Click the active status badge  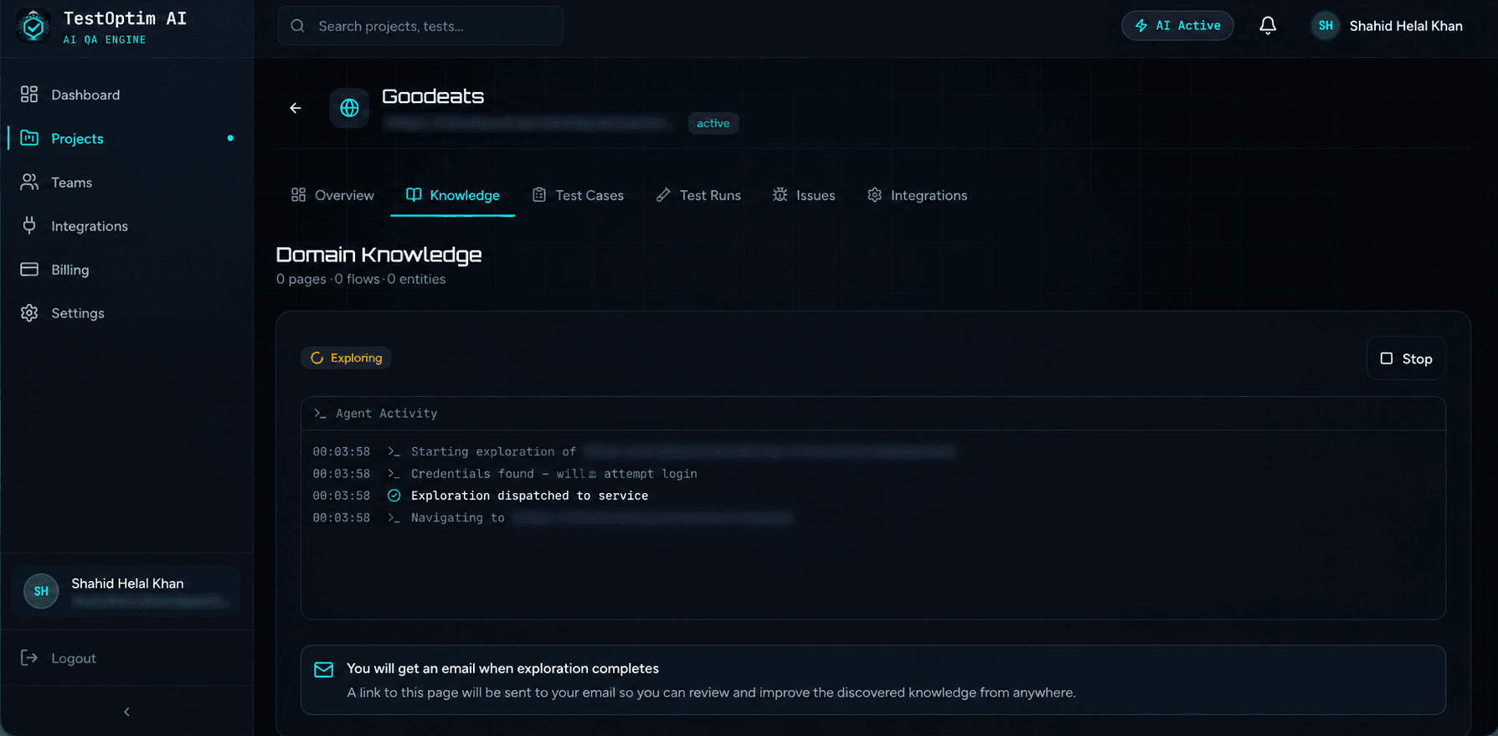pyautogui.click(x=713, y=123)
